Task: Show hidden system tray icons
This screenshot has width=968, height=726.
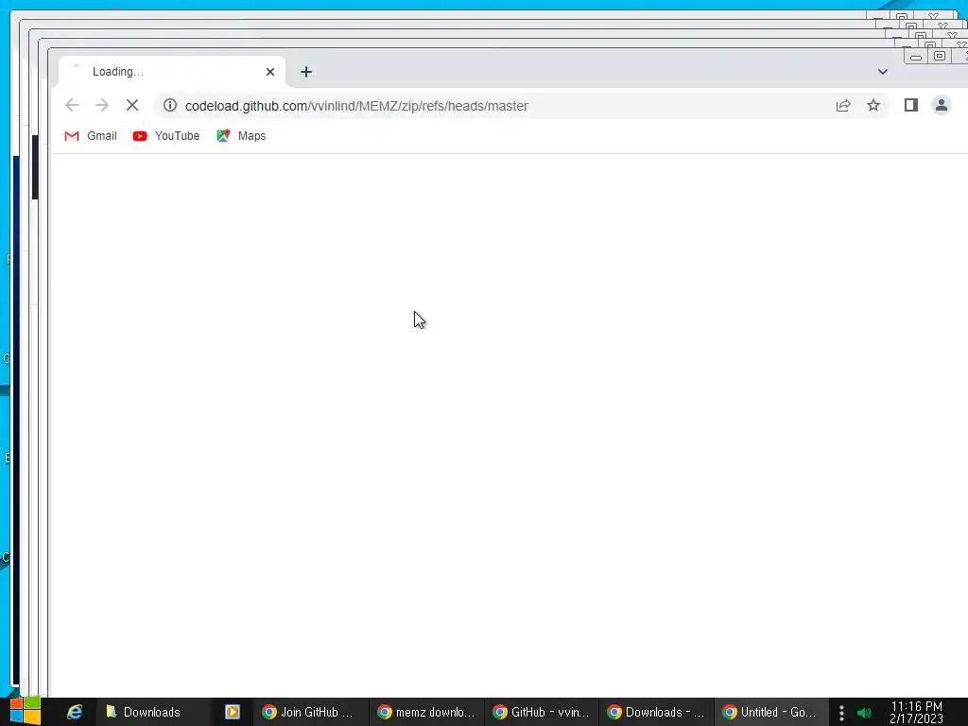Action: coord(840,713)
